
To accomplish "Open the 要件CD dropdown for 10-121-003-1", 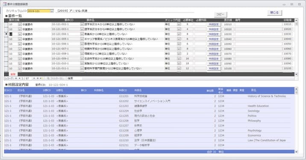I will [82, 29].
